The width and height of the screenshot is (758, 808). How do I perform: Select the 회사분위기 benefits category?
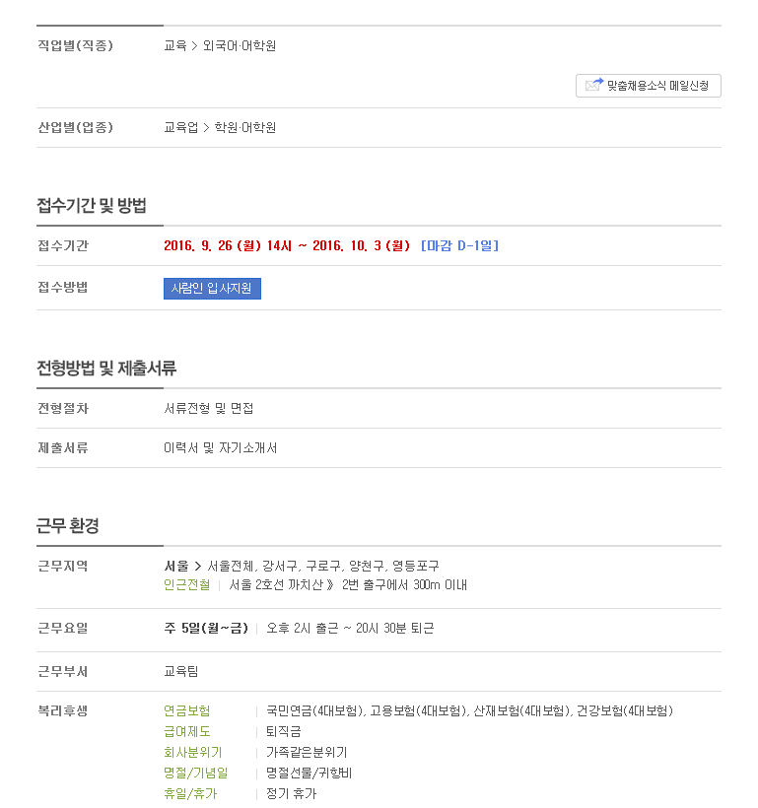[x=193, y=753]
